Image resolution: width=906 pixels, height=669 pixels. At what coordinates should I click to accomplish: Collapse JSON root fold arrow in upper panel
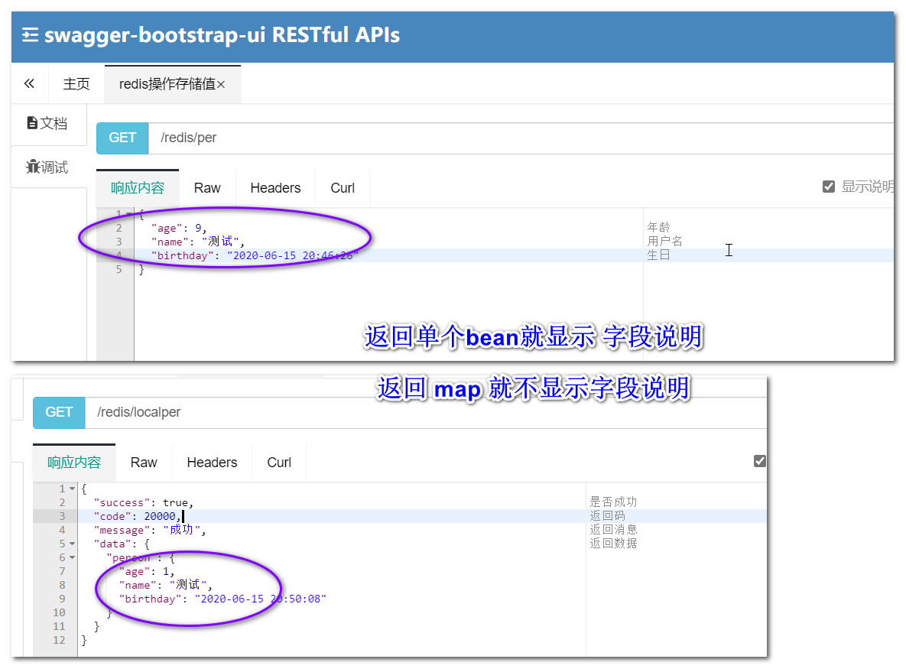click(129, 214)
